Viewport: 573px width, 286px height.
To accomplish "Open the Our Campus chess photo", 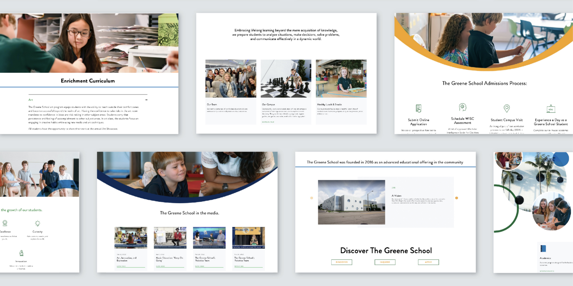I will coord(286,79).
